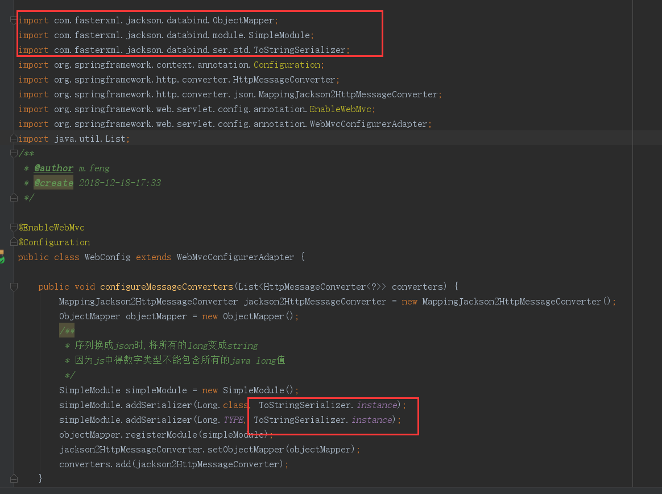The image size is (662, 494).
Task: Click constructor call new MappingJackson2HttpMessageConverter()
Action: pyautogui.click(x=506, y=301)
